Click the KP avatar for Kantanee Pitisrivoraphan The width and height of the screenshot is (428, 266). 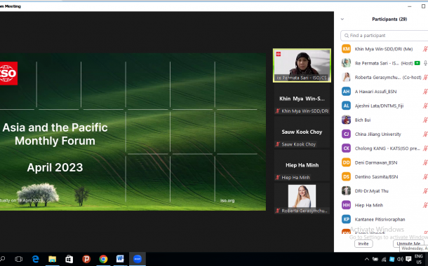[x=346, y=219]
